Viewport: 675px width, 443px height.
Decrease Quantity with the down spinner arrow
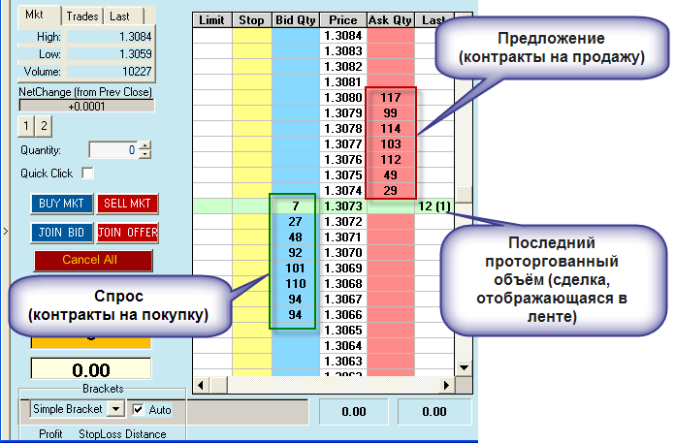tap(145, 154)
